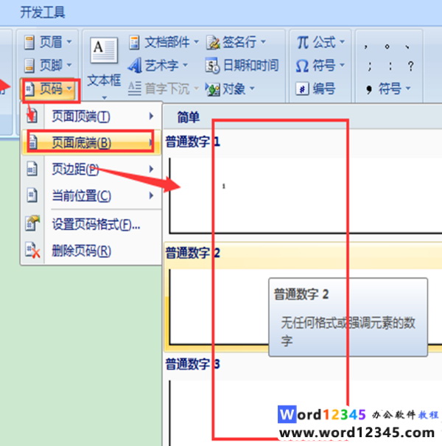This screenshot has width=442, height=446.
Task: Click the Number (编号) icon
Action: [303, 88]
